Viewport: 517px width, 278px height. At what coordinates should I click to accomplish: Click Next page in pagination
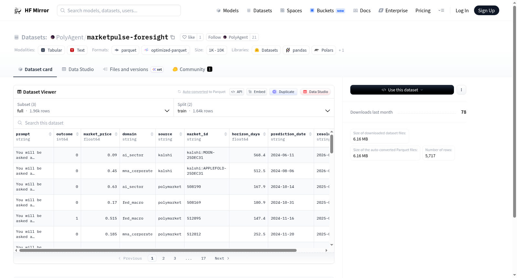pos(222,258)
